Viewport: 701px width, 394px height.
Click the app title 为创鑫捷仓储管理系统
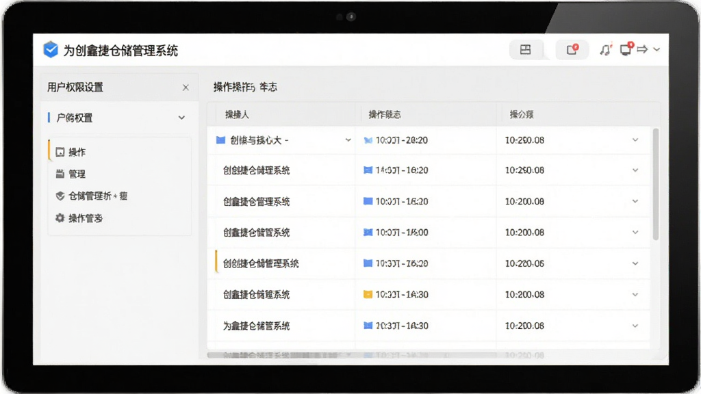coord(120,51)
